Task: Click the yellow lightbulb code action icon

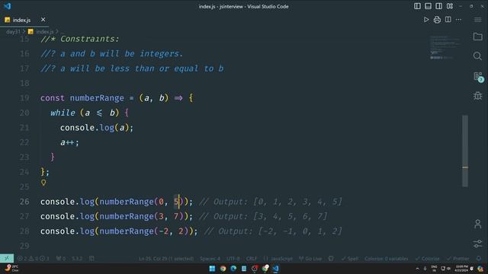Action: click(x=43, y=183)
